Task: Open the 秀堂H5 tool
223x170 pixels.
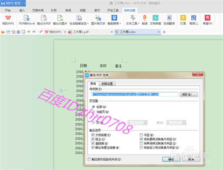Action: point(207,20)
